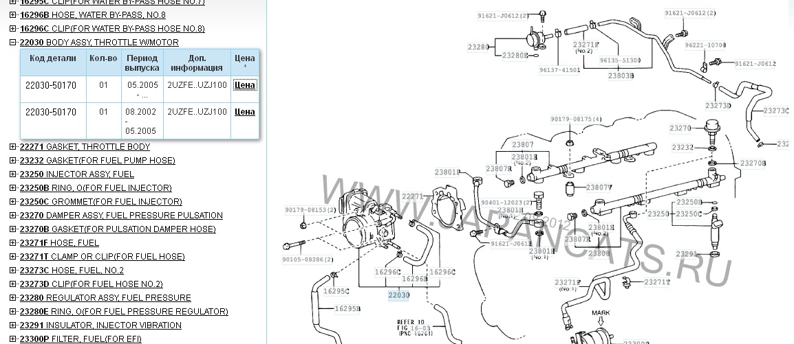Select the highlighted 22030 callout in the diagram
This screenshot has height=344, width=794.
click(x=398, y=295)
